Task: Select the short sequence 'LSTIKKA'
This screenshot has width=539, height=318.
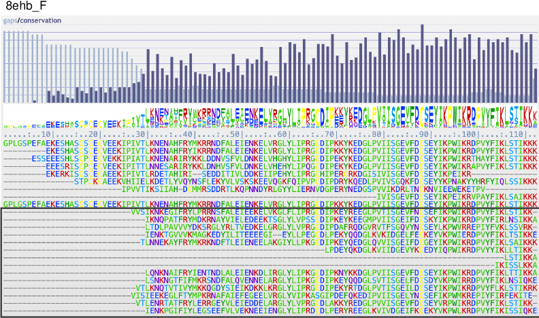Action: (x=521, y=257)
